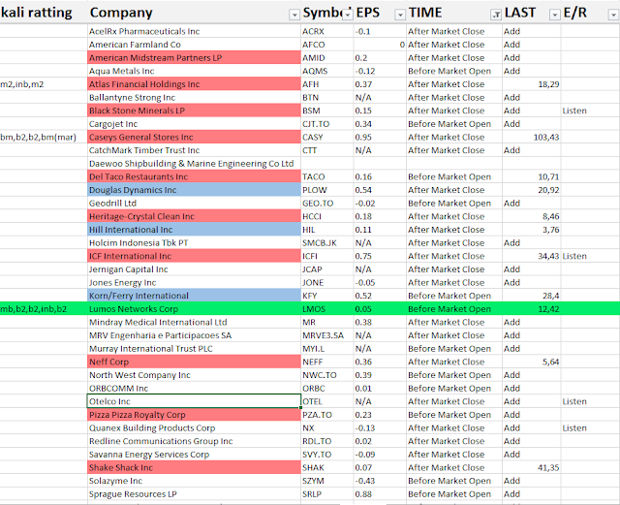Select the EPS value 0.95 cell

(x=380, y=137)
